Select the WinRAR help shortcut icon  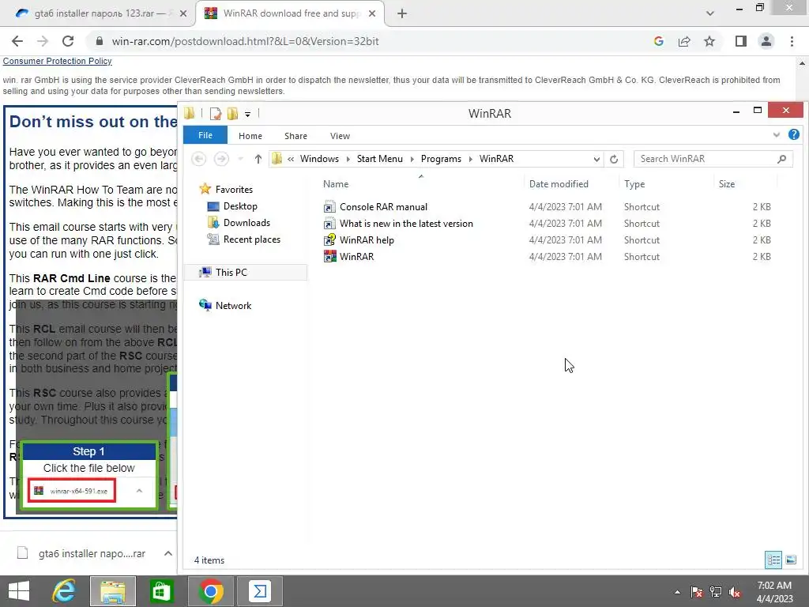329,240
